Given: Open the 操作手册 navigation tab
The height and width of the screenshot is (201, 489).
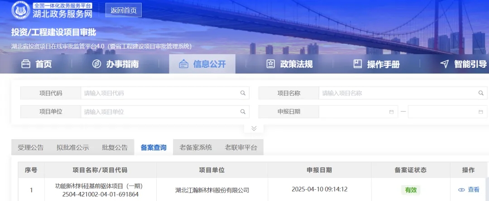Looking at the screenshot, I should point(376,64).
